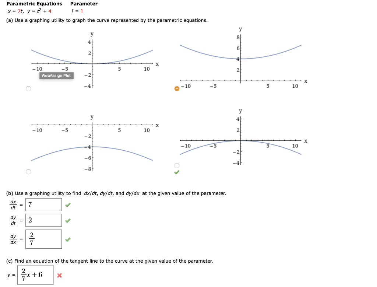Click the dy/dx answer box showing 2/7
This screenshot has width=377, height=287.
click(x=43, y=239)
